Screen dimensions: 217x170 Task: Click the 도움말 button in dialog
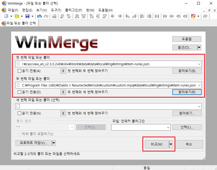coord(187,39)
